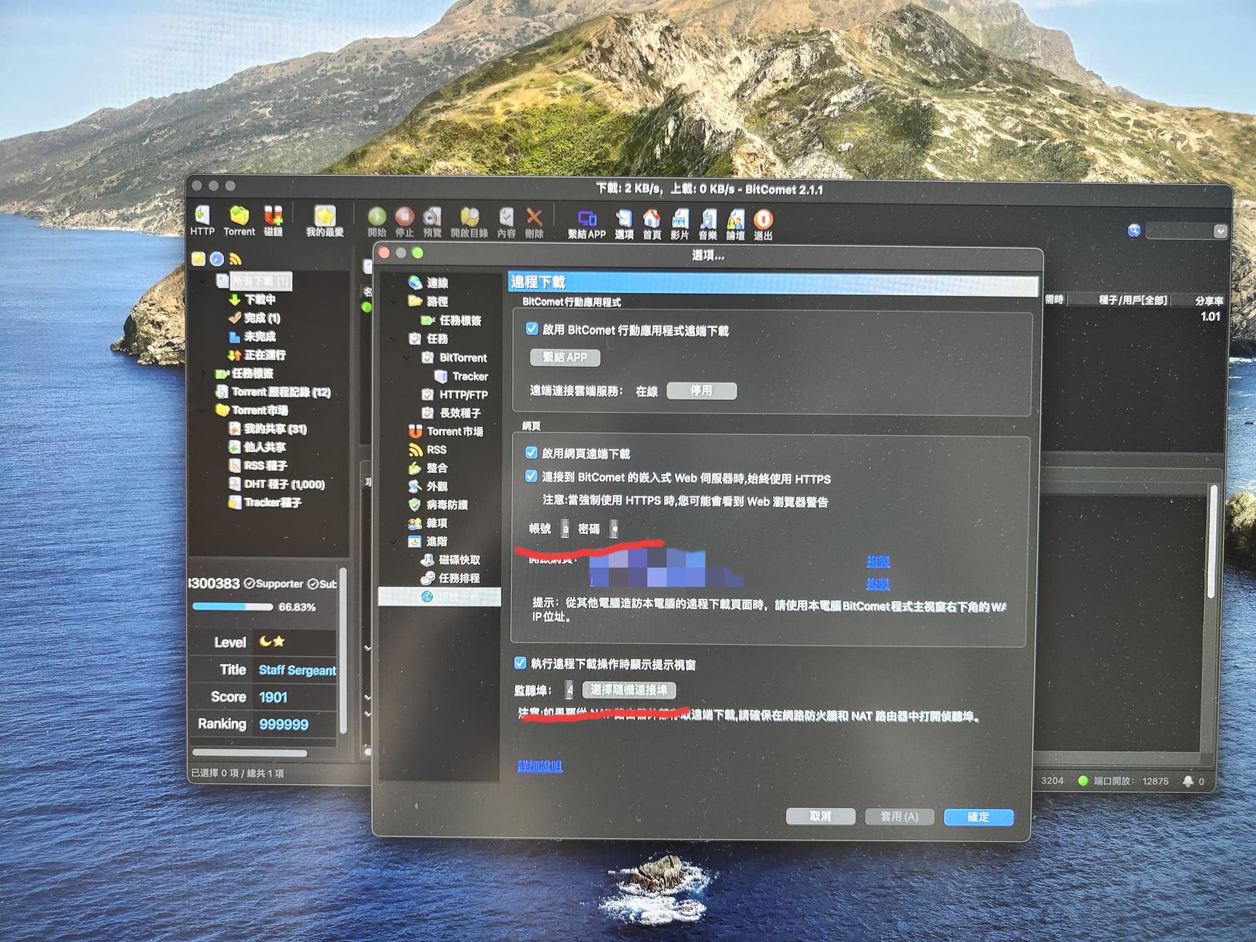Select Torrent 市場 in options sidebar
The width and height of the screenshot is (1256, 942).
pos(455,431)
